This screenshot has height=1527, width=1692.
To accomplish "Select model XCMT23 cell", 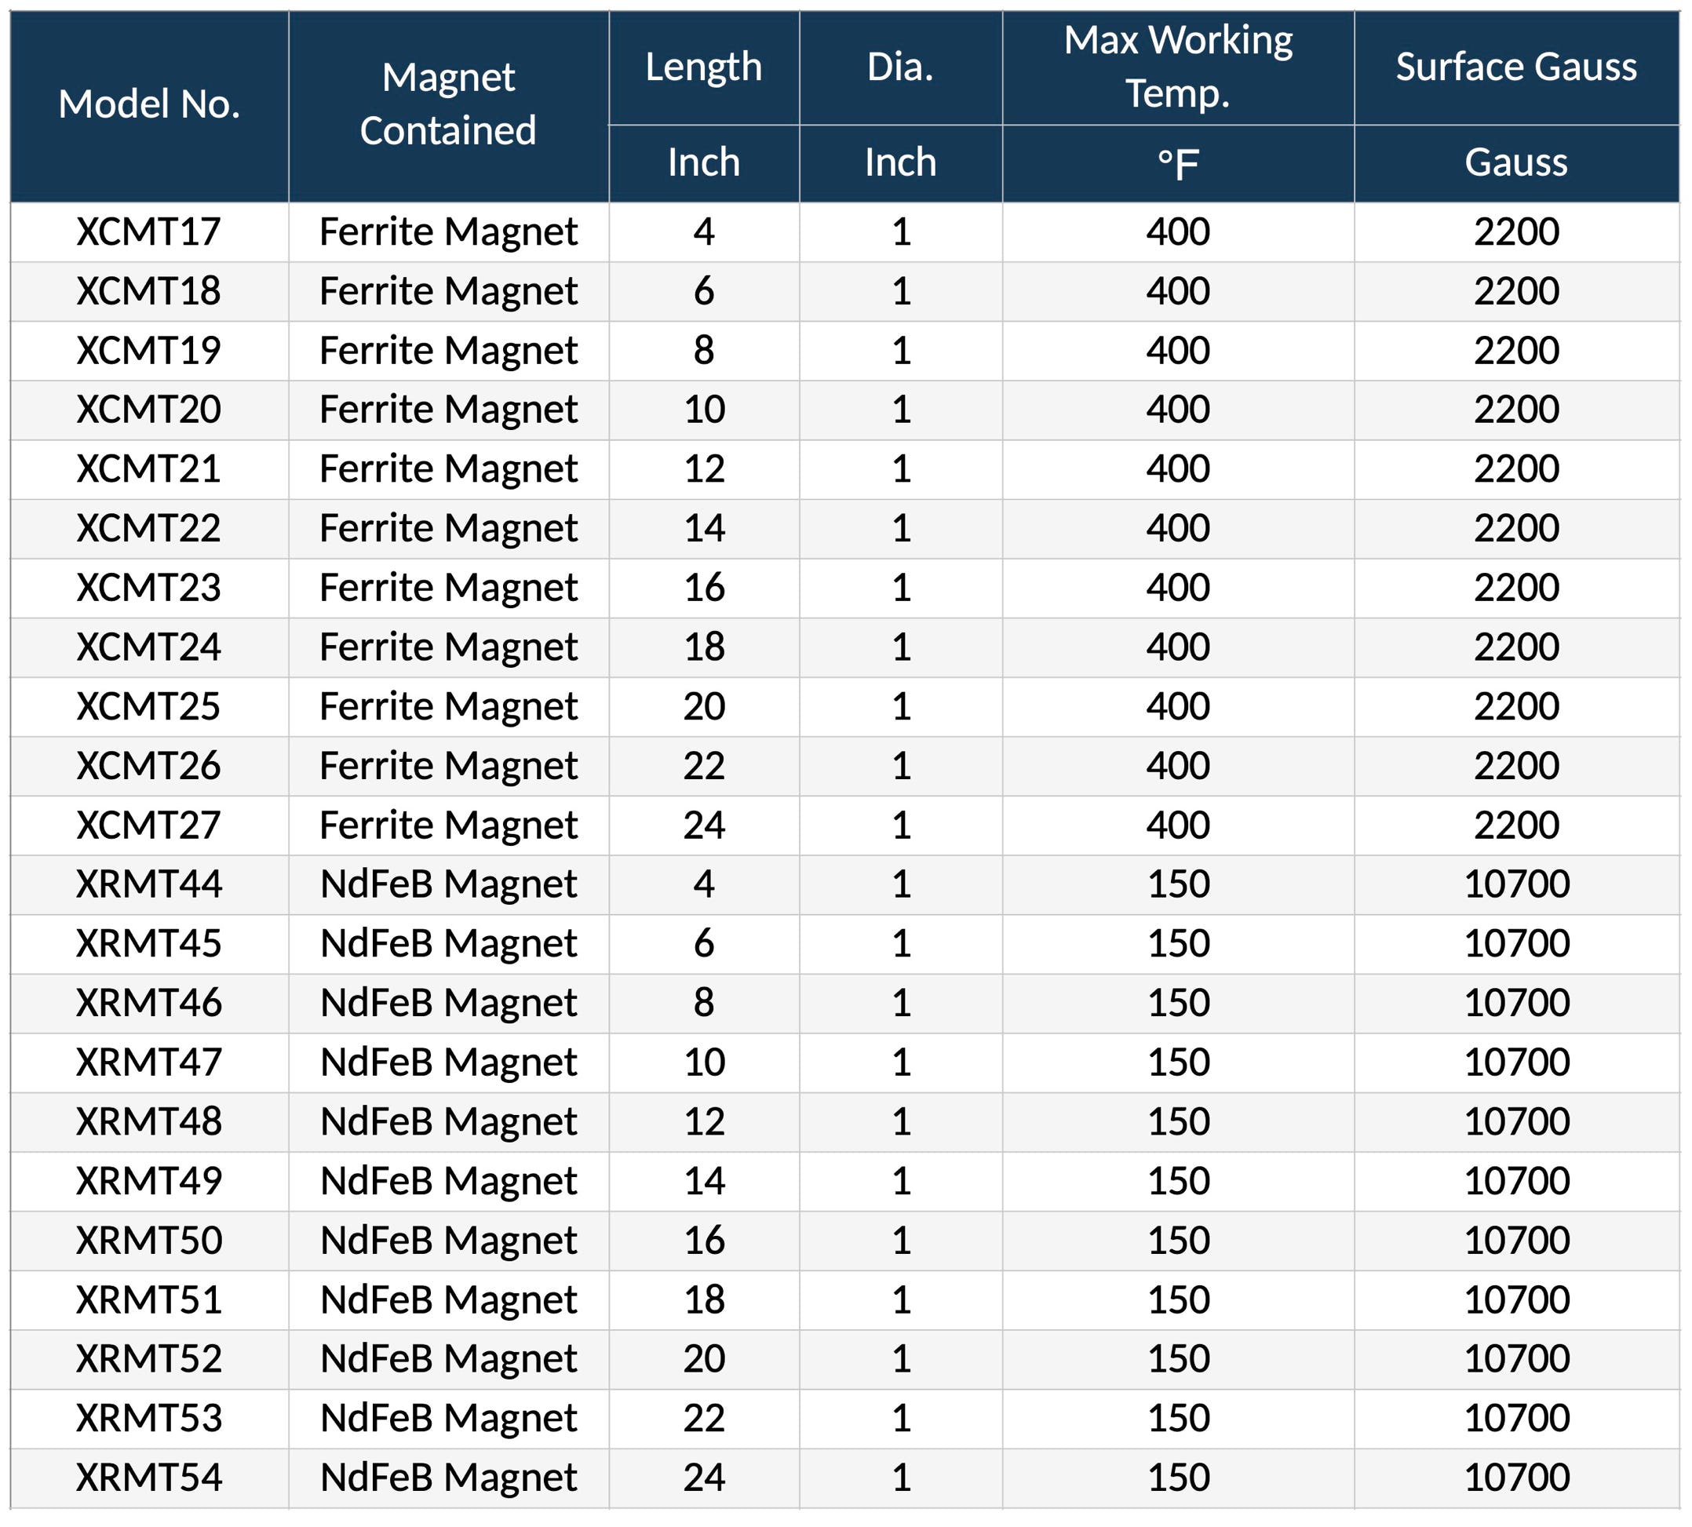I will 149,589.
